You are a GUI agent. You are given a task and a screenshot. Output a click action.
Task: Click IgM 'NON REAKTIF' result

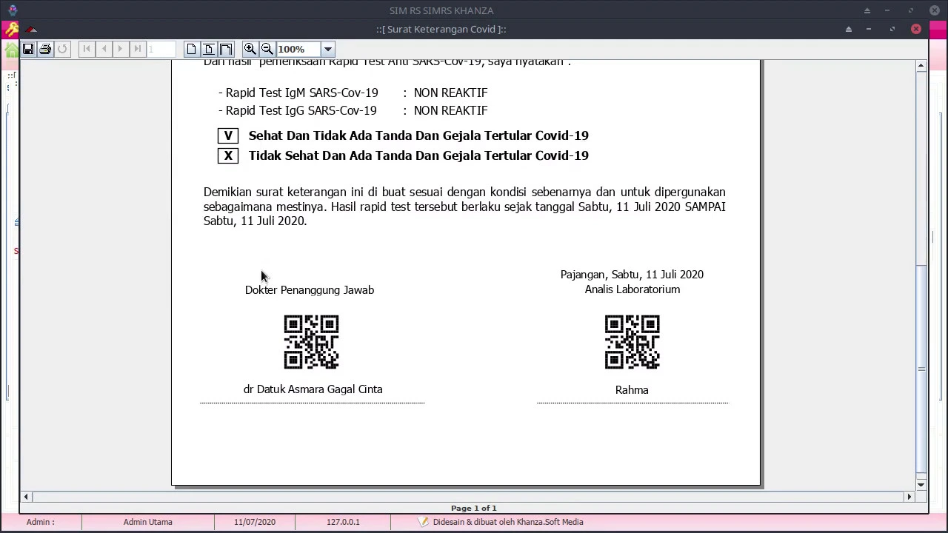450,93
